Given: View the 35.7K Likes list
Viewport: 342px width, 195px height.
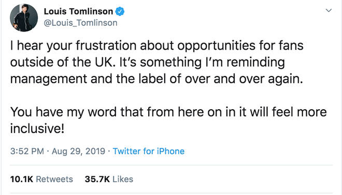Looking at the screenshot, I should tap(109, 179).
